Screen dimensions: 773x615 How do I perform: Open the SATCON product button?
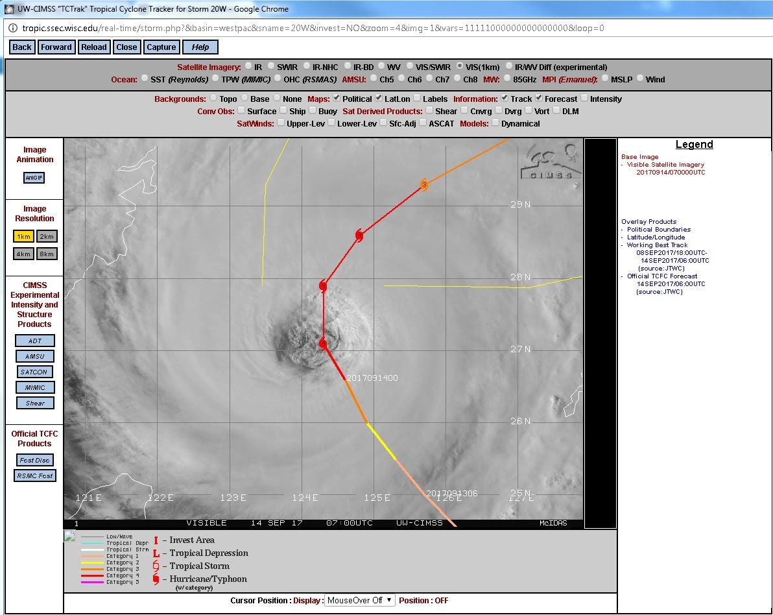coord(34,372)
